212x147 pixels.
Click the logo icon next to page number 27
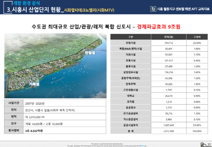203,144
